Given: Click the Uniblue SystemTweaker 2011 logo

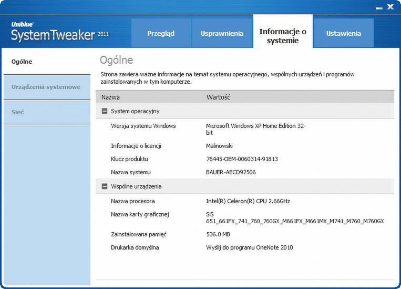Looking at the screenshot, I should click(60, 31).
